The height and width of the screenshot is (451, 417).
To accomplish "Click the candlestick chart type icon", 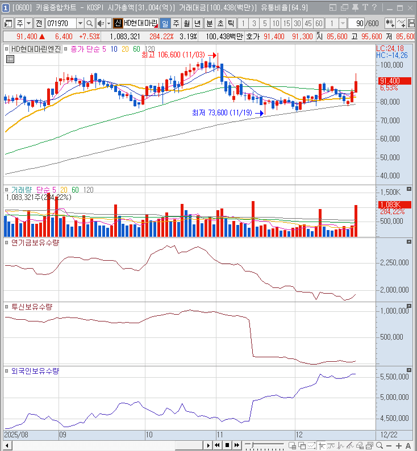I will pos(390,23).
